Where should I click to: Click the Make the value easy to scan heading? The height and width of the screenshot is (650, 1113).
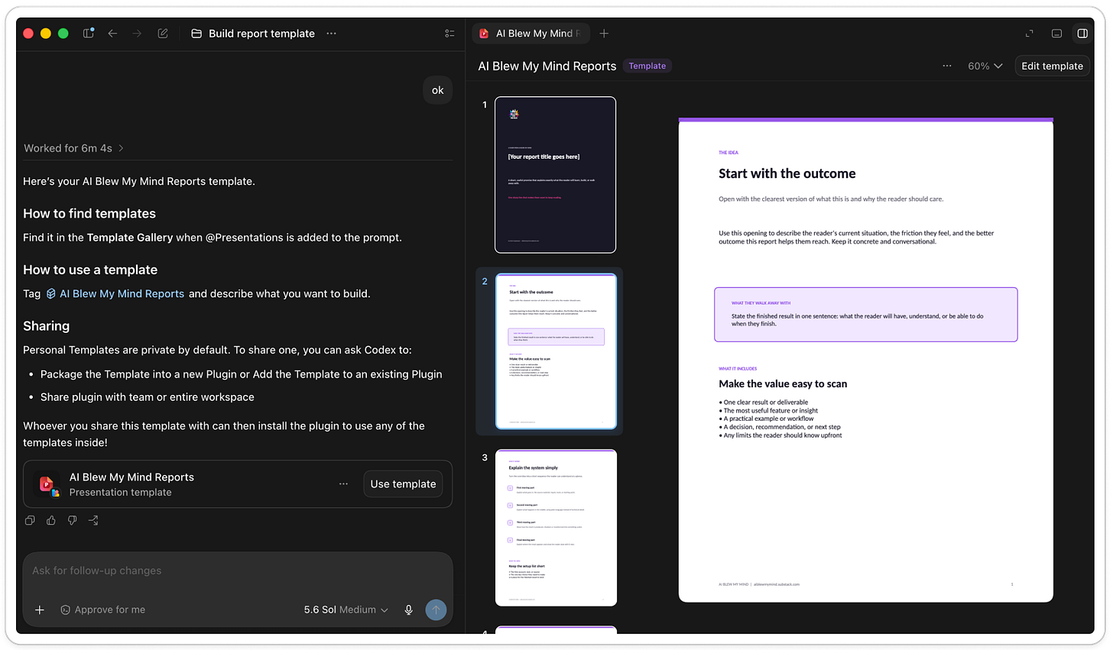pyautogui.click(x=783, y=384)
